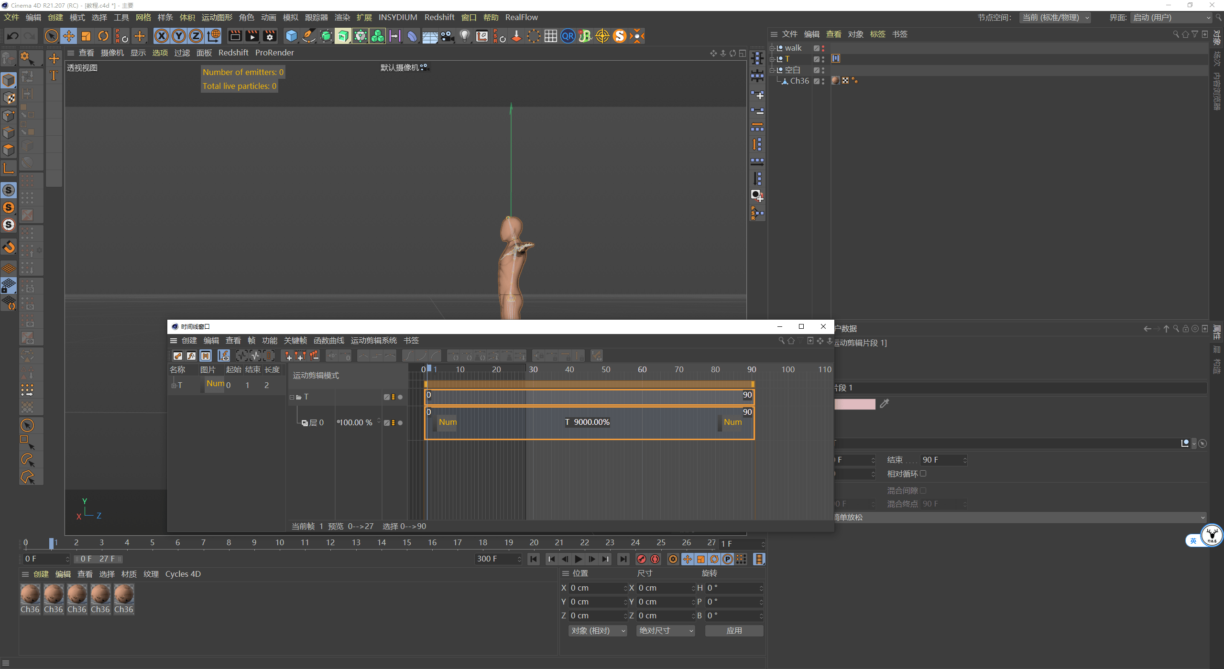Image resolution: width=1224 pixels, height=669 pixels.
Task: Open the 界面 layout dropdown 启动 (用户)
Action: click(x=1171, y=18)
